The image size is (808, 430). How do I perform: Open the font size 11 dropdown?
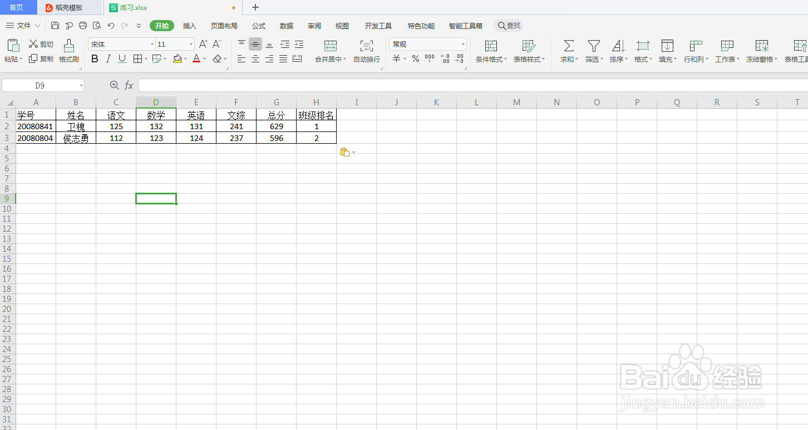pyautogui.click(x=191, y=44)
